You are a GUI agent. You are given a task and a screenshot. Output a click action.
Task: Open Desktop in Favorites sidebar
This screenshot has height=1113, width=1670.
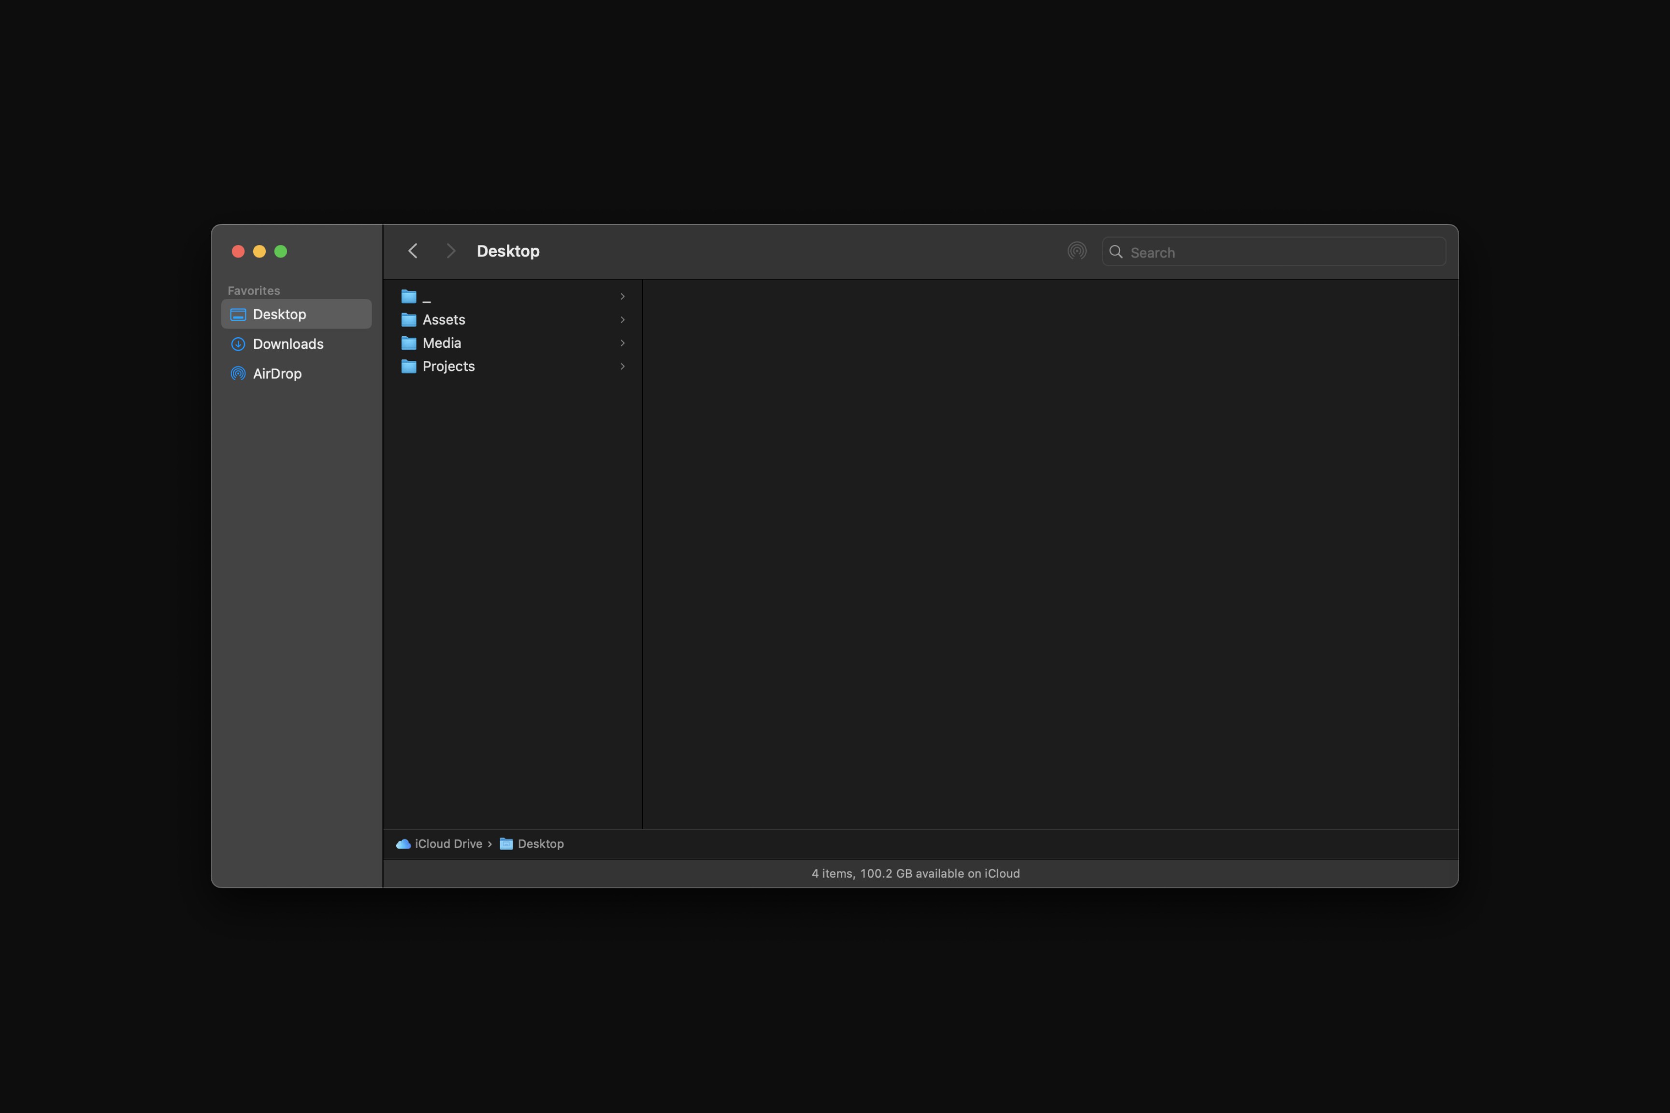pyautogui.click(x=280, y=314)
